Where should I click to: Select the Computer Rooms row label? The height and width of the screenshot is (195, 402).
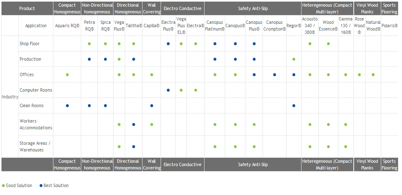pos(36,90)
